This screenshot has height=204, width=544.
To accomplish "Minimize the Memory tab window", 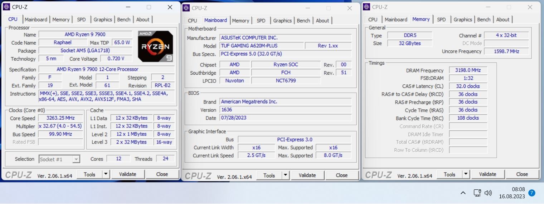I will [x=488, y=7].
